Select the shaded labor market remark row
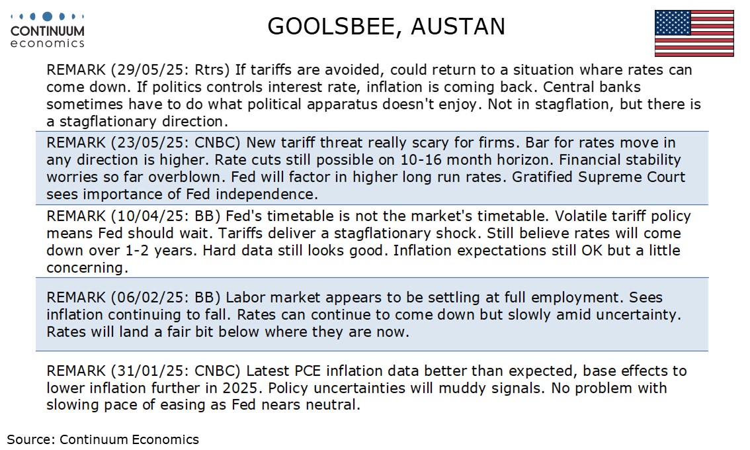 (x=372, y=314)
